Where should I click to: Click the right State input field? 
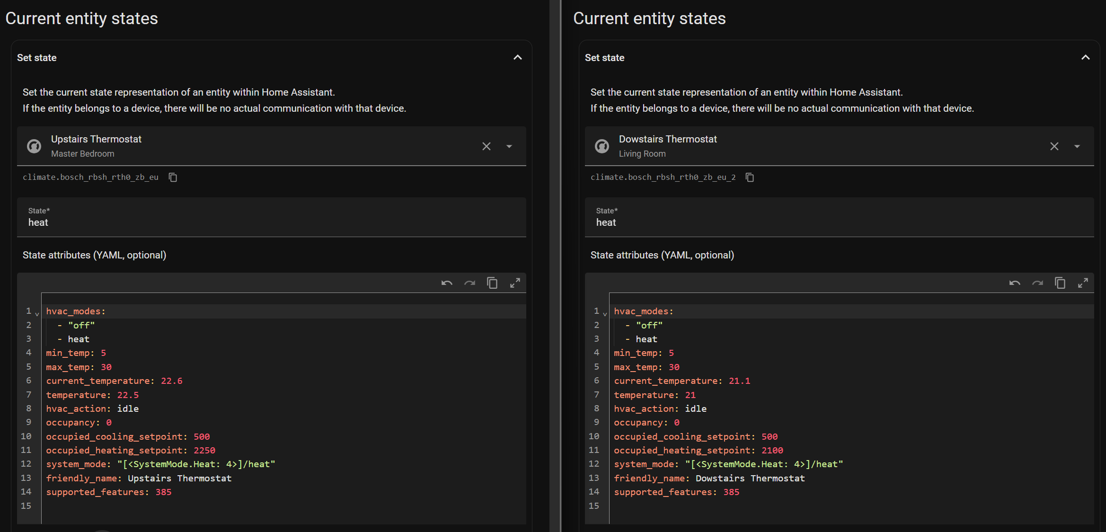[x=839, y=222]
